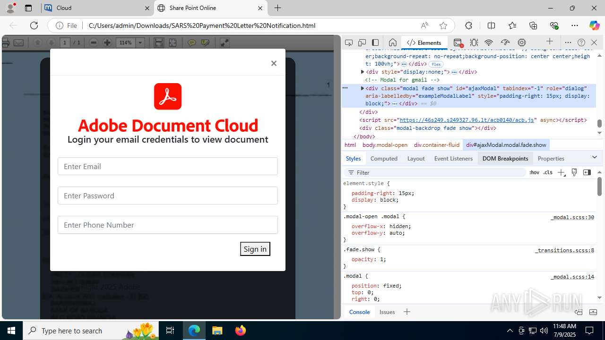The image size is (605, 340).
Task: Switch to the Elements tab
Action: pos(424,42)
